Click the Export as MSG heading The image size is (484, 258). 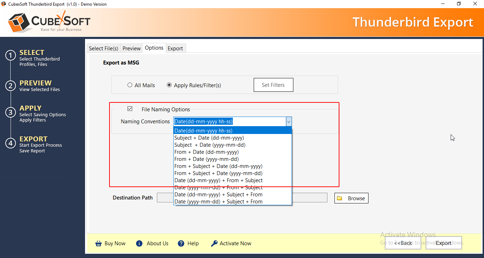(121, 63)
